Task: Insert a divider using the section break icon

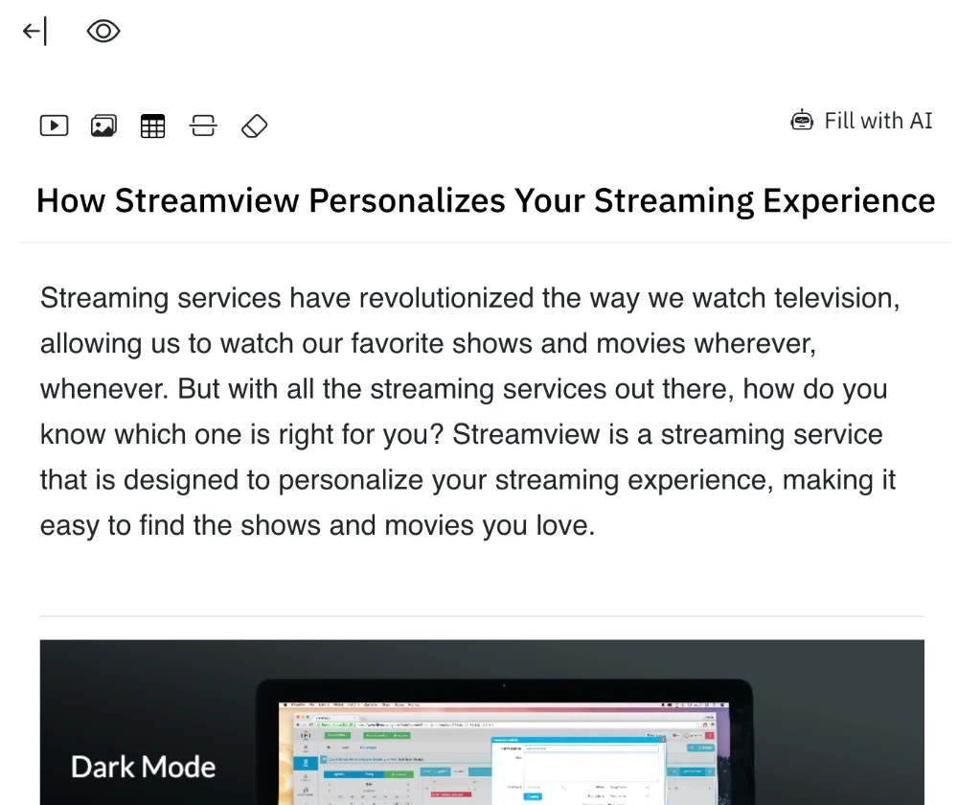Action: pos(203,126)
